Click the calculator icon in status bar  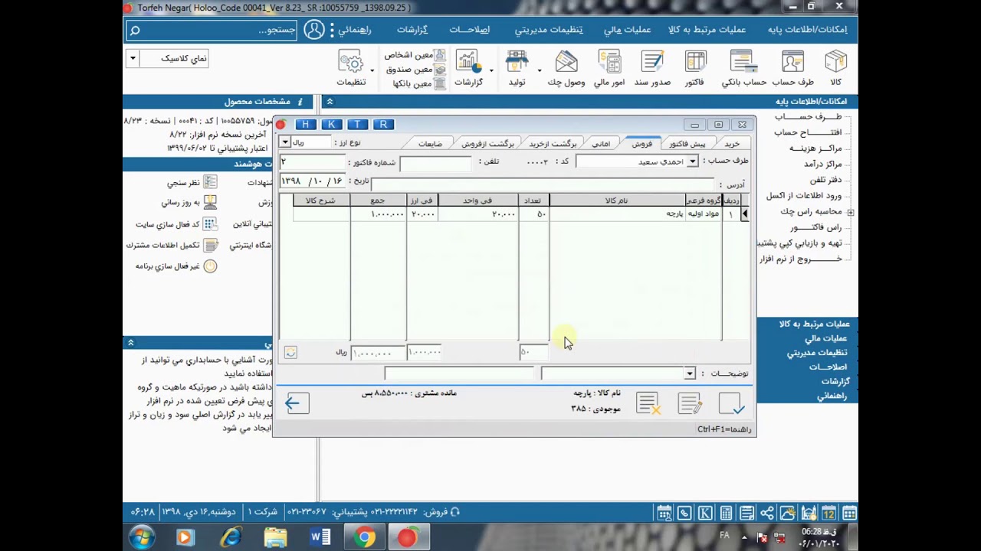(726, 513)
